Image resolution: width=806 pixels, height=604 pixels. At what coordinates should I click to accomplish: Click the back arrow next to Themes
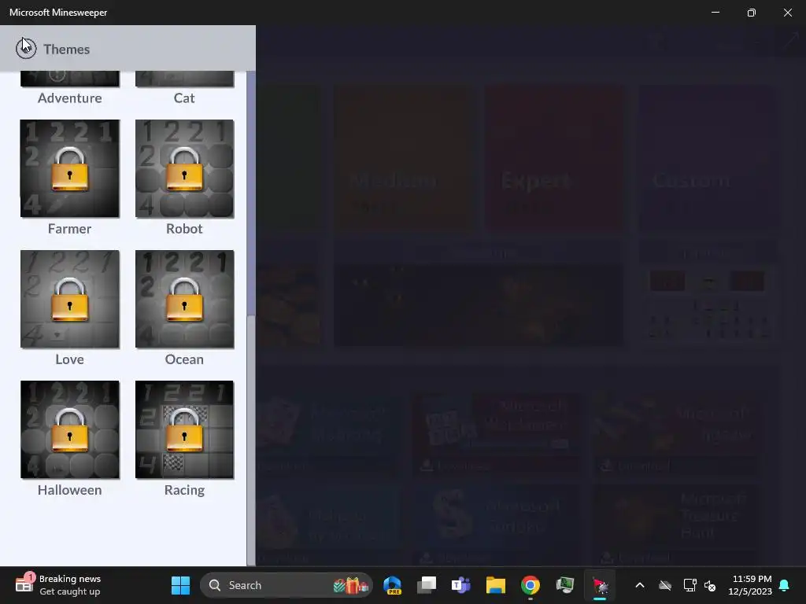pyautogui.click(x=26, y=49)
